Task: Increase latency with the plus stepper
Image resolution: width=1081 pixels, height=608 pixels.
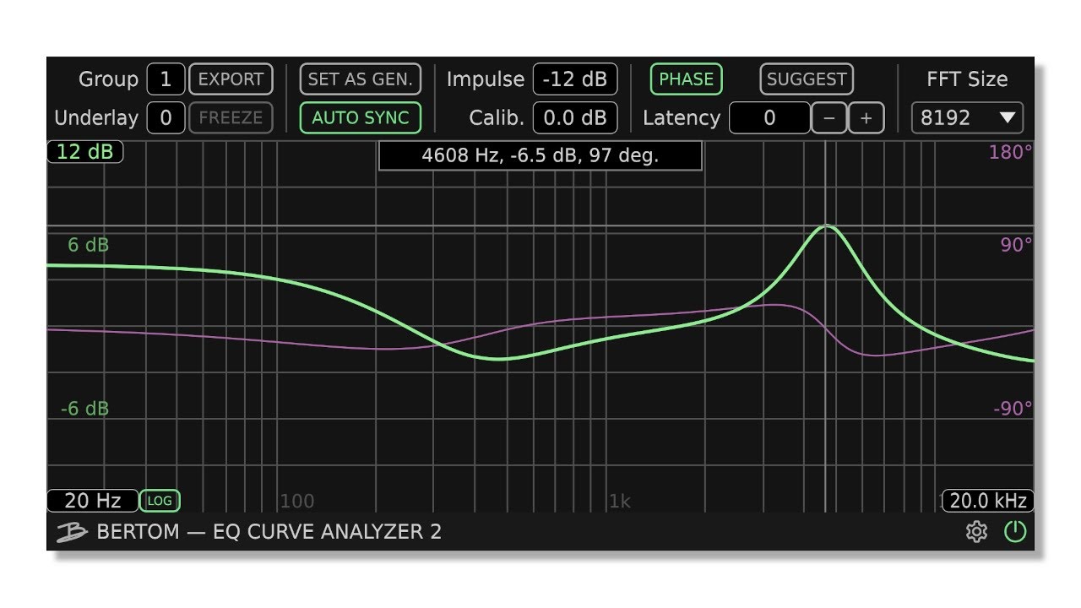Action: tap(866, 118)
